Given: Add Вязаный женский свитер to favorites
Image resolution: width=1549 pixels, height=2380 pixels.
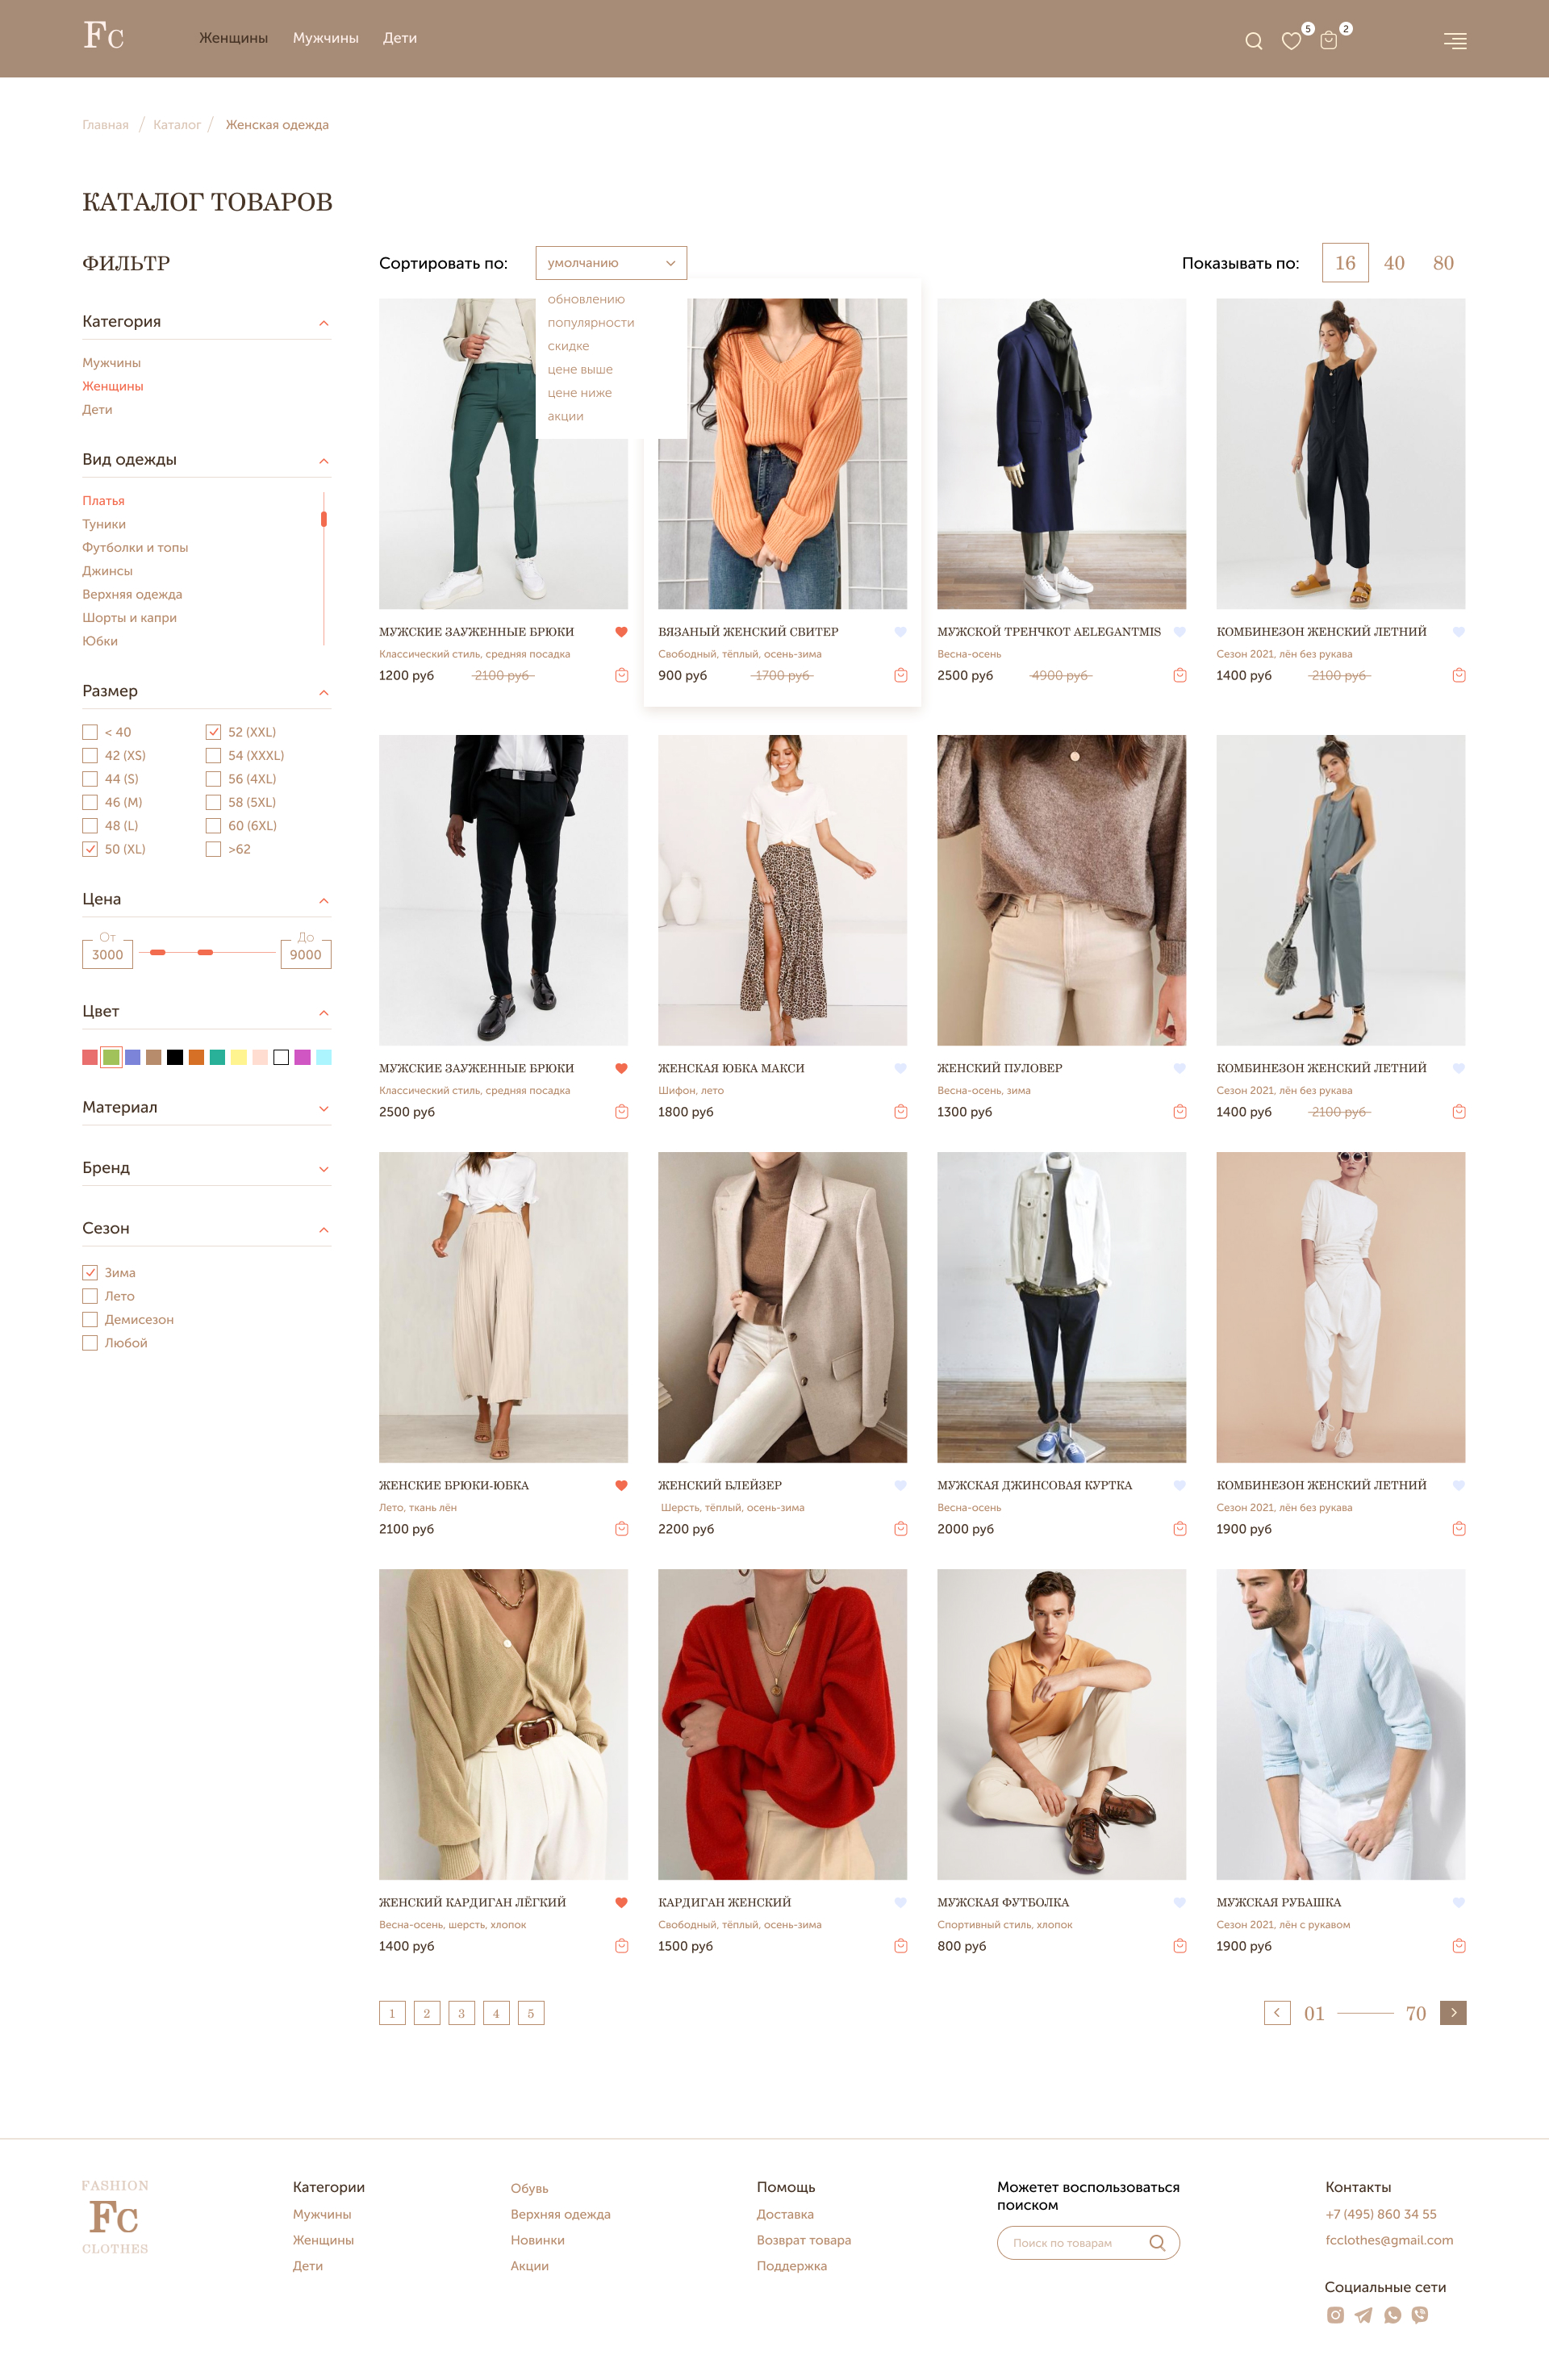Looking at the screenshot, I should click(x=900, y=632).
